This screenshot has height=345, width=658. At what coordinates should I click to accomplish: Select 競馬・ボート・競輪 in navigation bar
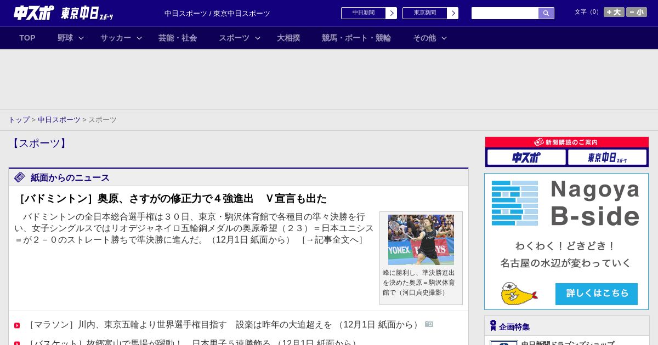356,38
